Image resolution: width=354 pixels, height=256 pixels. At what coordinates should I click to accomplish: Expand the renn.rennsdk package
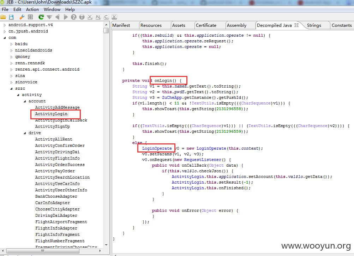11,63
